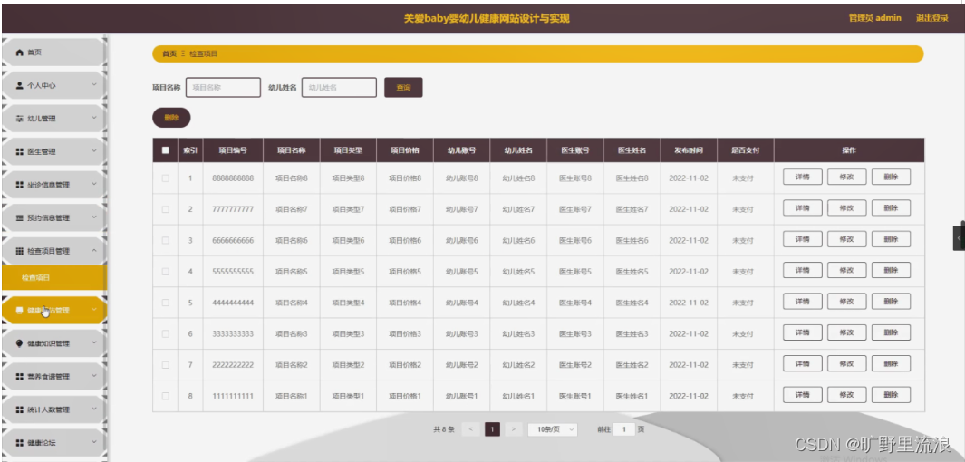Select the 检查项目 submenu item
Image resolution: width=965 pixels, height=462 pixels.
pyautogui.click(x=53, y=278)
